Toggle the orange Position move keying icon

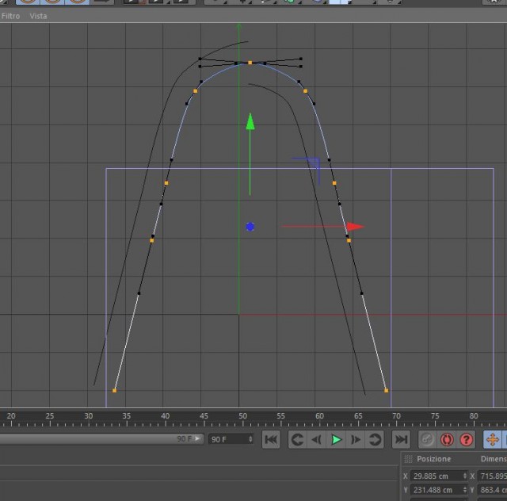493,439
